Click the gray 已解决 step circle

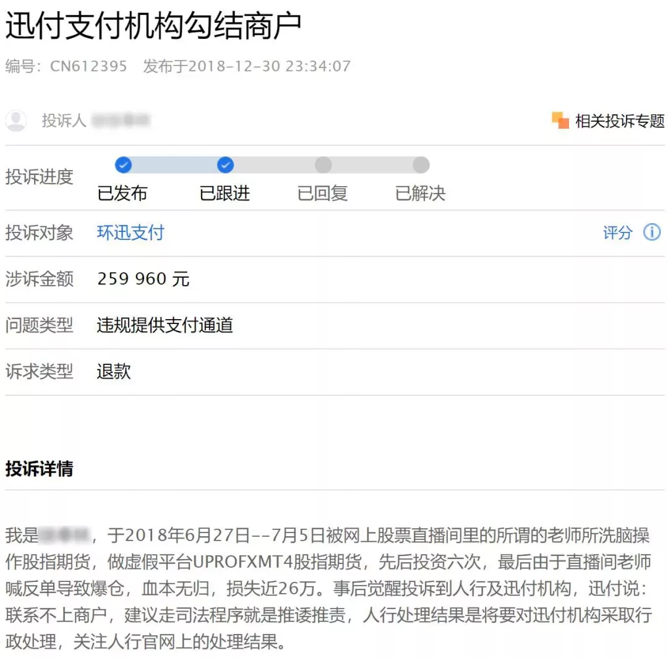tap(421, 165)
